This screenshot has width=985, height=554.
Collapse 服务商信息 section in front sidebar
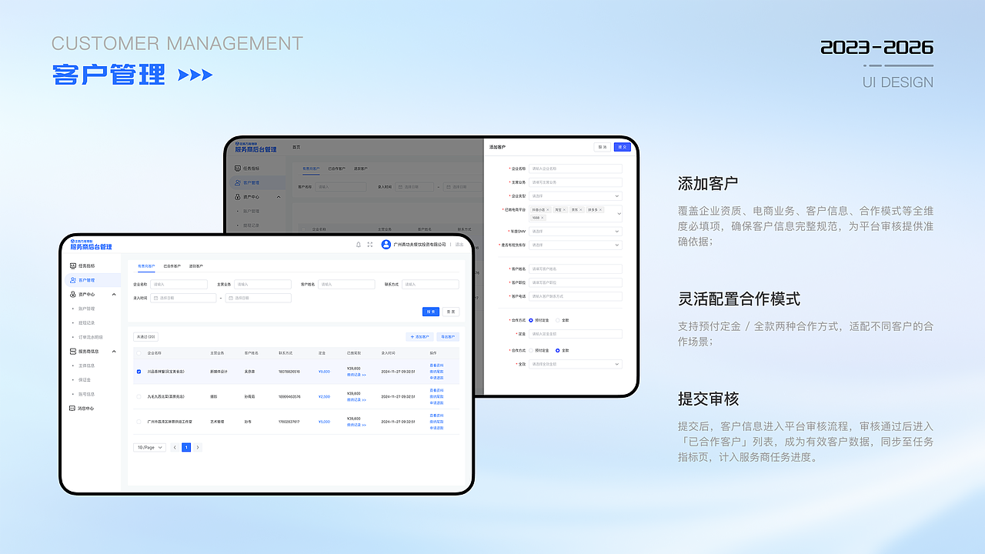click(x=114, y=351)
